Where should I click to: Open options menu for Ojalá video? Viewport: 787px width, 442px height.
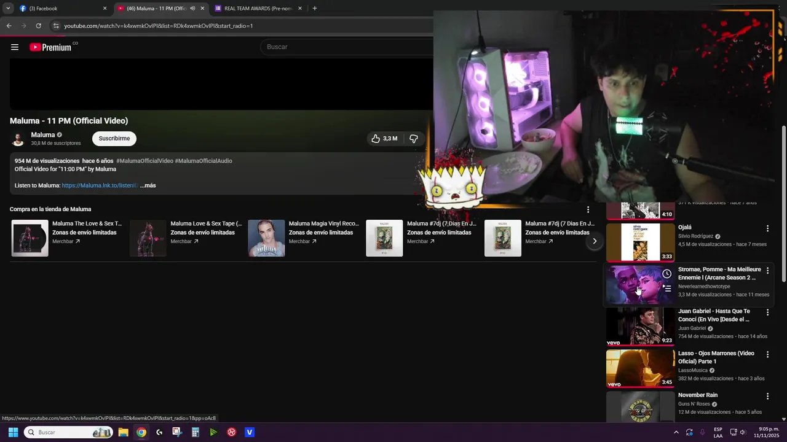(767, 228)
